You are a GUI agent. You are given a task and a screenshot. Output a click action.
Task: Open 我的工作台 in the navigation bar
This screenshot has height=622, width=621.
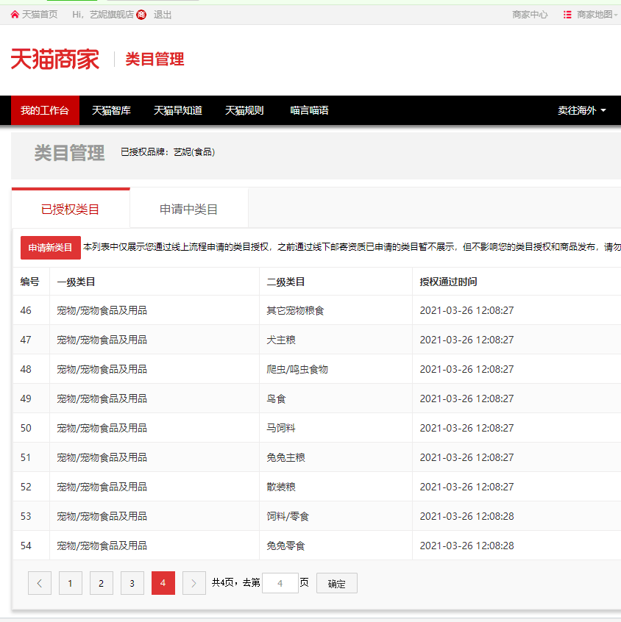click(45, 110)
